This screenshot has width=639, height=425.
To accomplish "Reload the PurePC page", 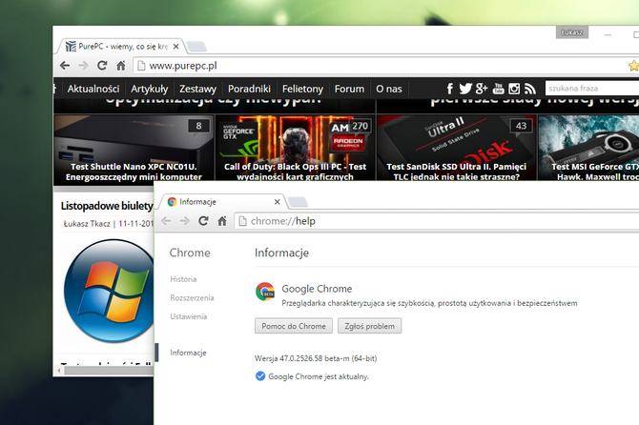I will point(102,66).
